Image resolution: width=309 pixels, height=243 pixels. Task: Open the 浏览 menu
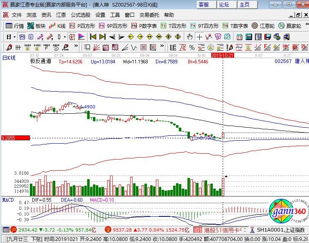(x=32, y=15)
